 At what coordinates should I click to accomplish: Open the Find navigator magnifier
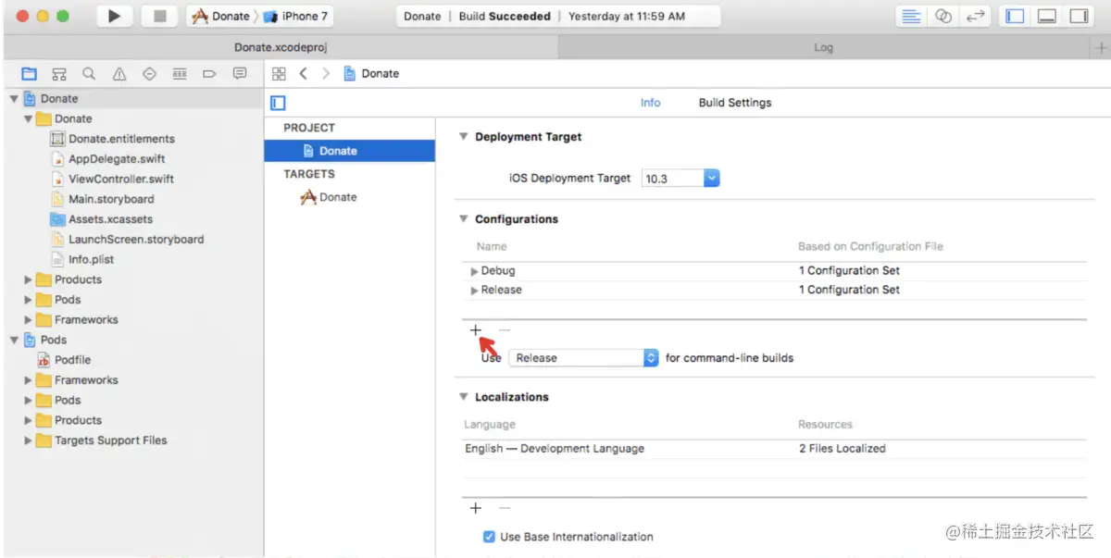tap(89, 74)
